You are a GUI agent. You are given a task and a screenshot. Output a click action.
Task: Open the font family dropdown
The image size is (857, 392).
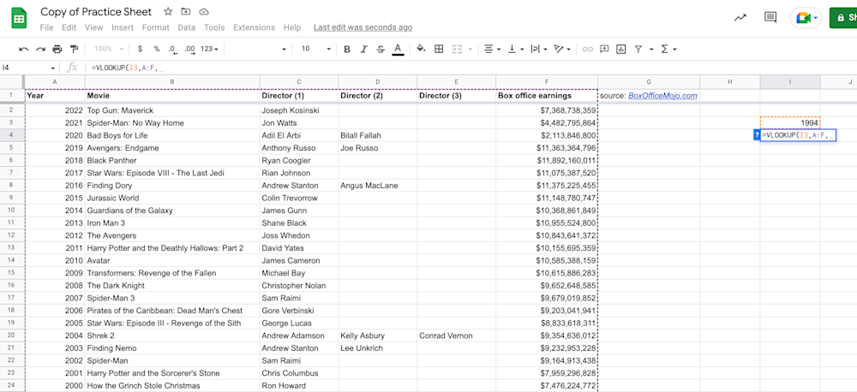tap(258, 49)
